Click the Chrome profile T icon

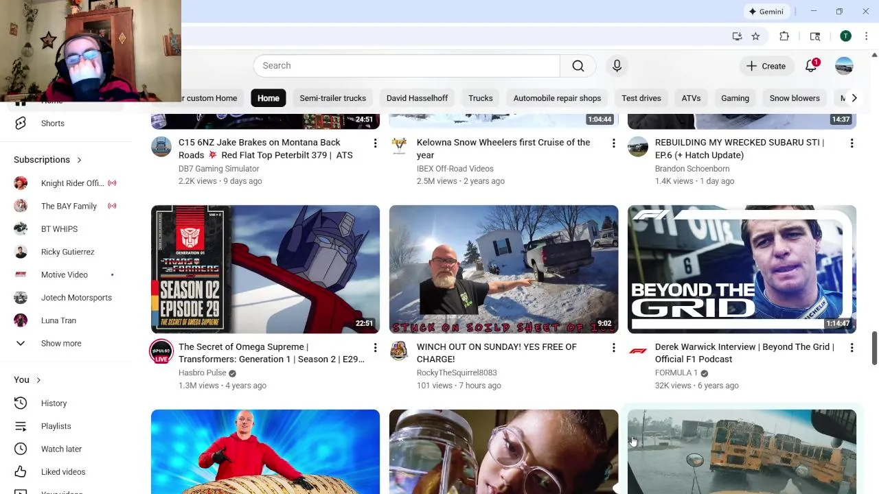pyautogui.click(x=845, y=36)
